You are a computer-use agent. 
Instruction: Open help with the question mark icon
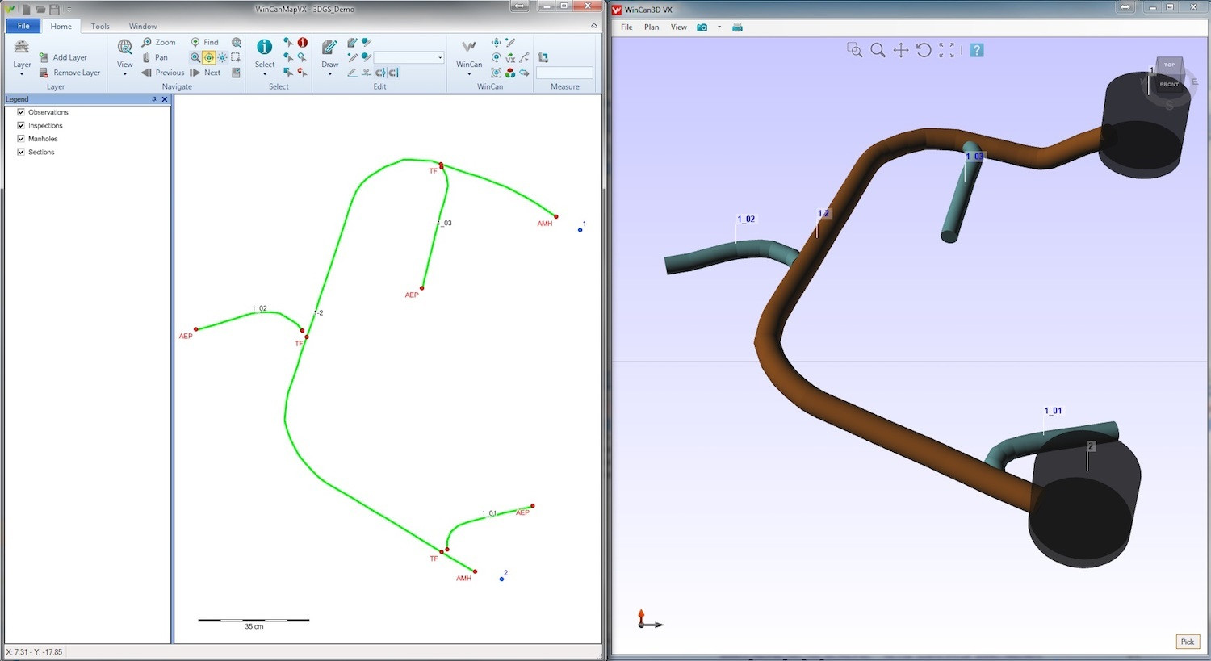coord(977,50)
